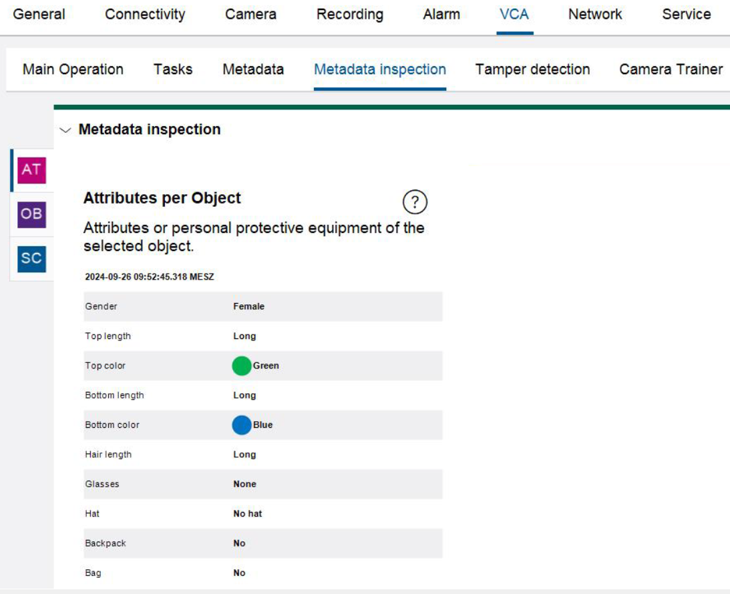Go to the Camera Trainer sub-tab
730x594 pixels.
[671, 69]
